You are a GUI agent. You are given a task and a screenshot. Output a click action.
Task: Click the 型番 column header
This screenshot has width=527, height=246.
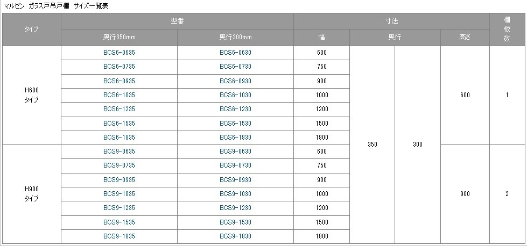[x=177, y=21]
